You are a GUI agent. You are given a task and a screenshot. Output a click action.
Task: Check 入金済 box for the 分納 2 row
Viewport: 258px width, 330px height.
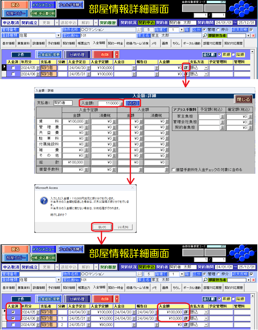coord(13,324)
